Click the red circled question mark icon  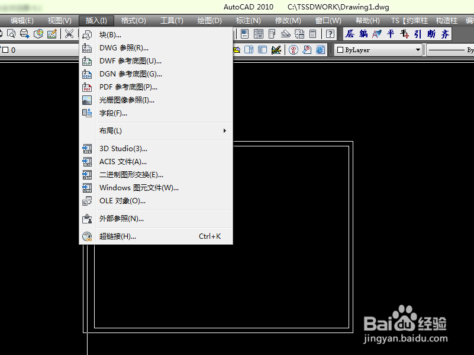tap(294, 50)
